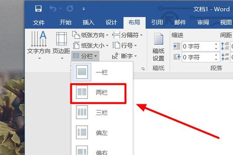The width and height of the screenshot is (233, 155).
Task: Click the 页边距 margins icon
Action: [61, 39]
